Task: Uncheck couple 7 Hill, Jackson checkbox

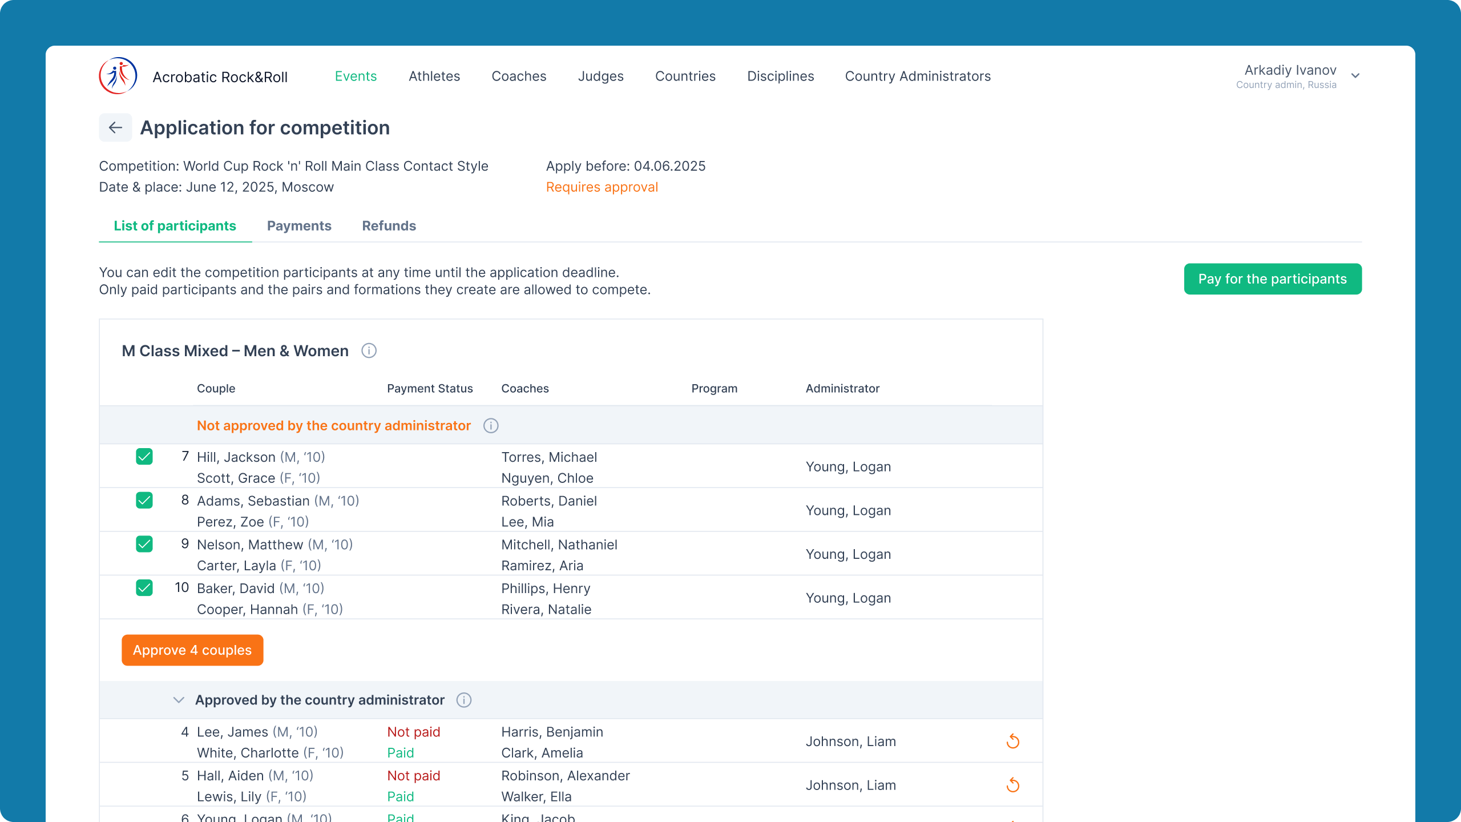Action: (144, 457)
